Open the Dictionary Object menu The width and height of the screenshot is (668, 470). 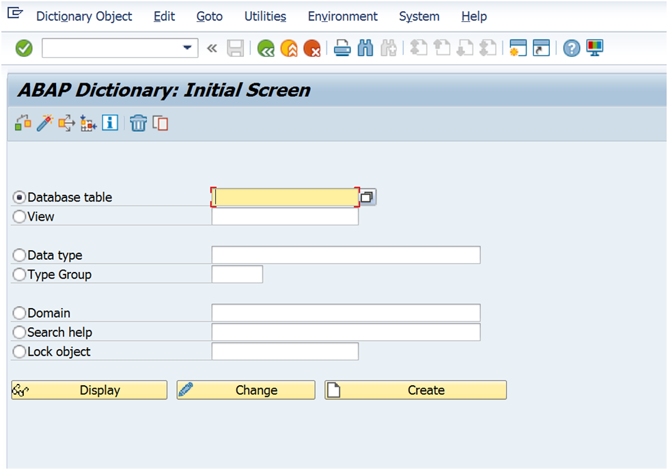pos(84,16)
